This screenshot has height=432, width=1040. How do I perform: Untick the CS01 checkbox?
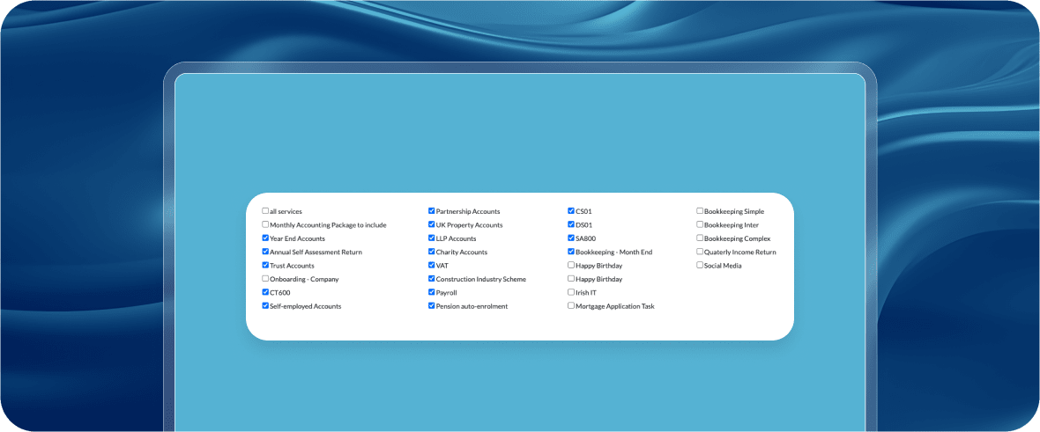coord(571,211)
